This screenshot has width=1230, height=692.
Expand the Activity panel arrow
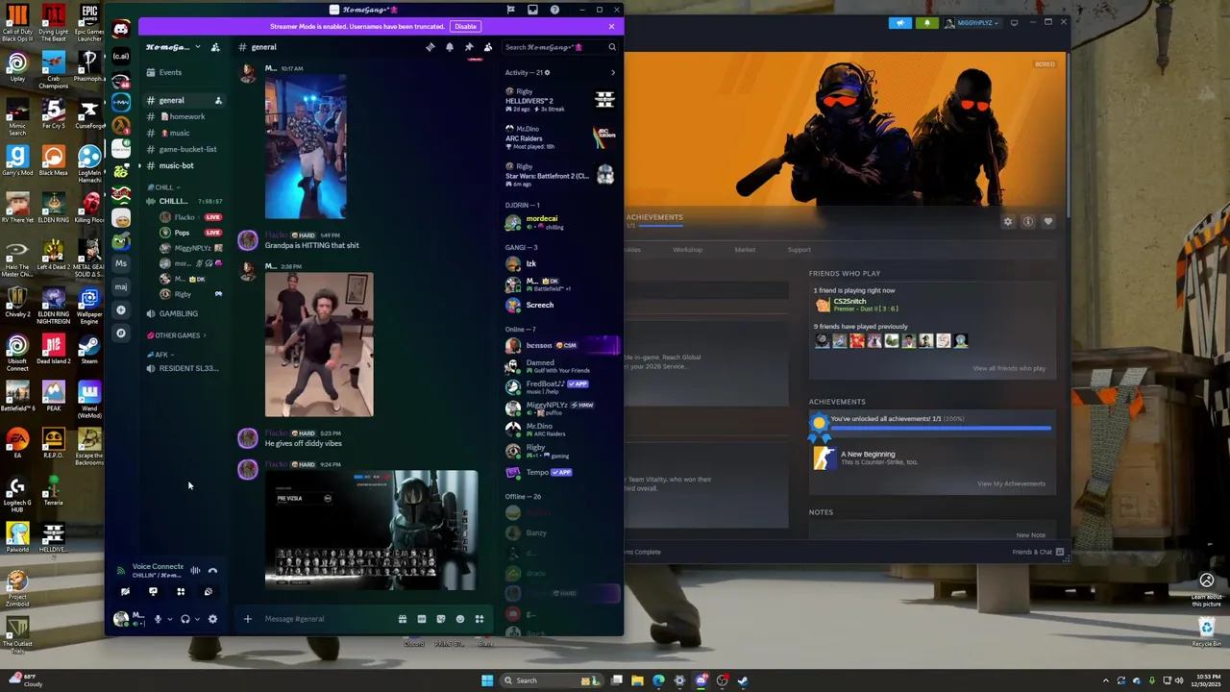[x=613, y=73]
